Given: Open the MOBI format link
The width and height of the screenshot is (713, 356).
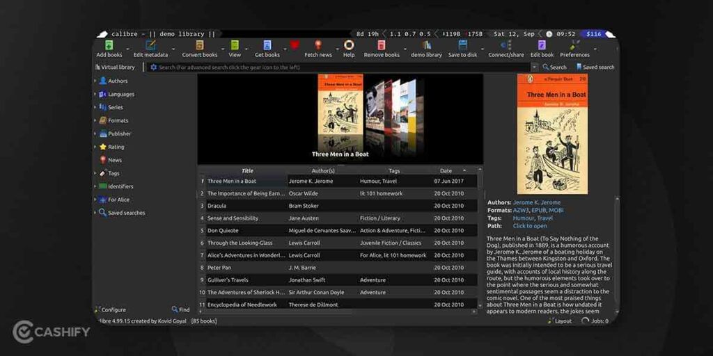Looking at the screenshot, I should point(556,210).
